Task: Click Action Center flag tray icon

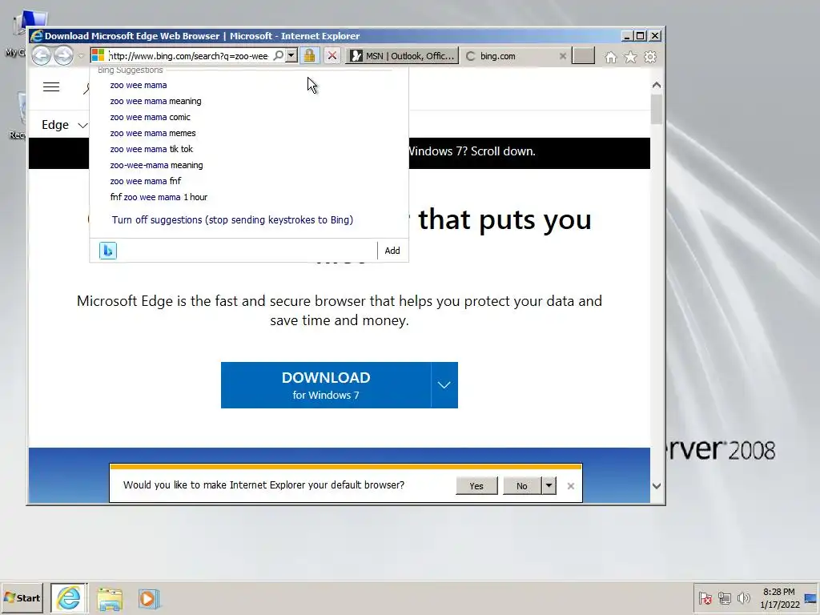Action: tap(705, 597)
